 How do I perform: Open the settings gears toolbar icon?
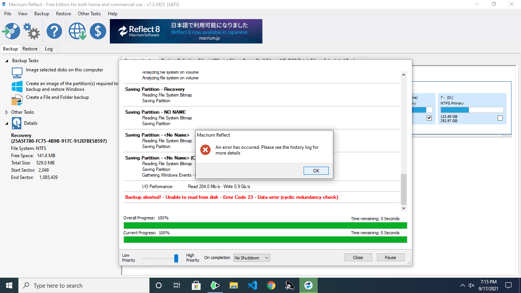[x=32, y=31]
